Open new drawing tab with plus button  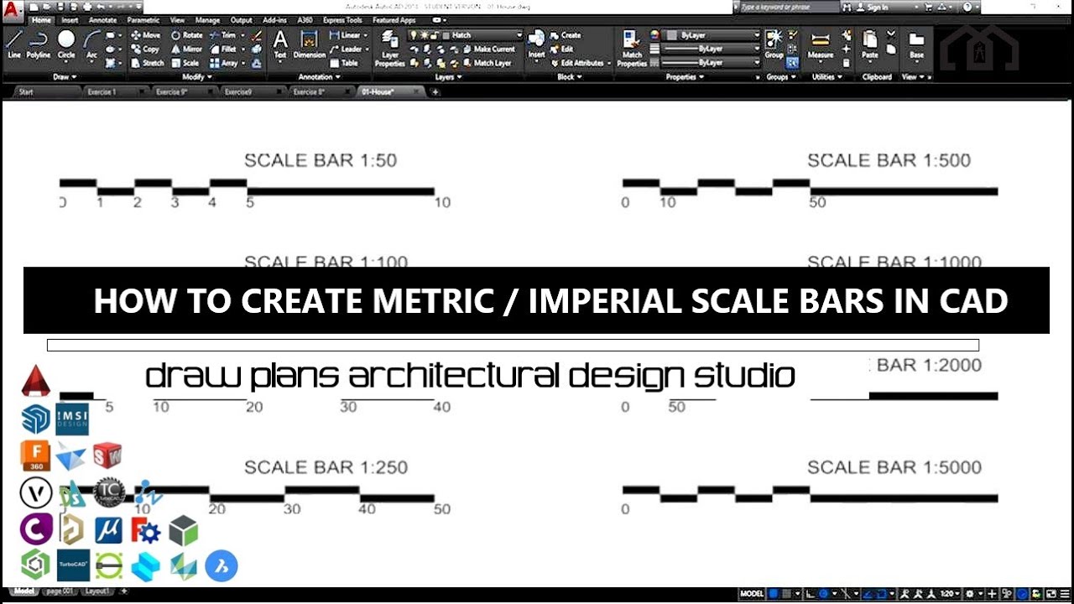pyautogui.click(x=435, y=91)
